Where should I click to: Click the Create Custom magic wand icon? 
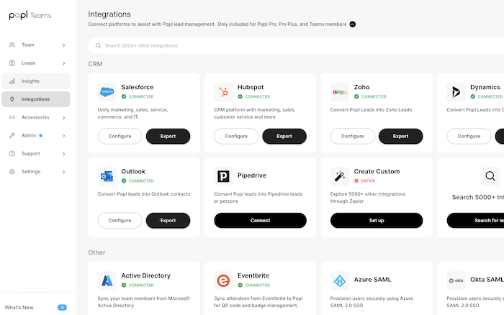pos(340,176)
